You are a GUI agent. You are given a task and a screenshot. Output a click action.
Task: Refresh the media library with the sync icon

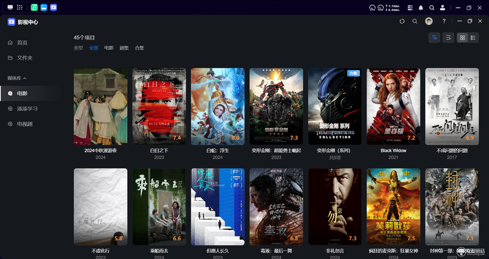402,21
